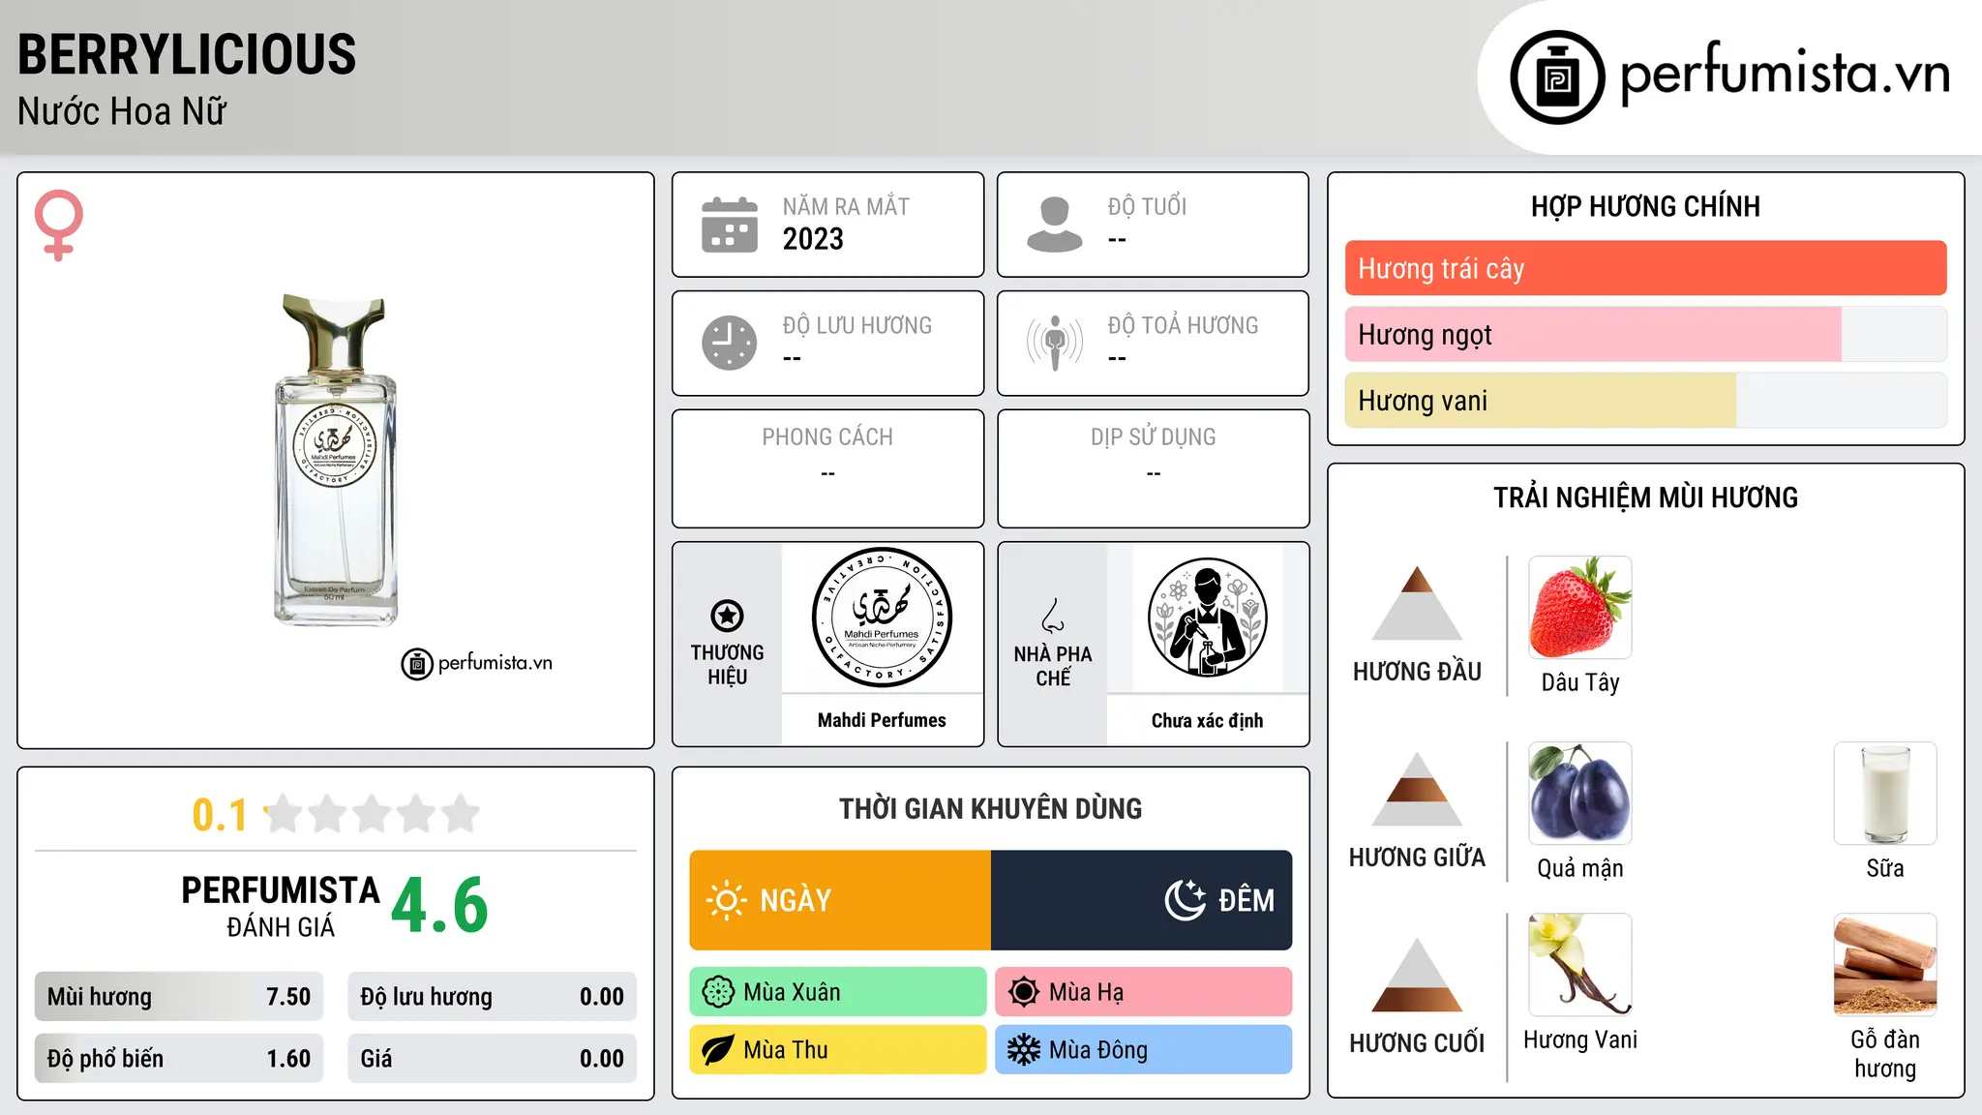Click the 0.1 user rating number
This screenshot has height=1115, width=1982.
(x=220, y=815)
